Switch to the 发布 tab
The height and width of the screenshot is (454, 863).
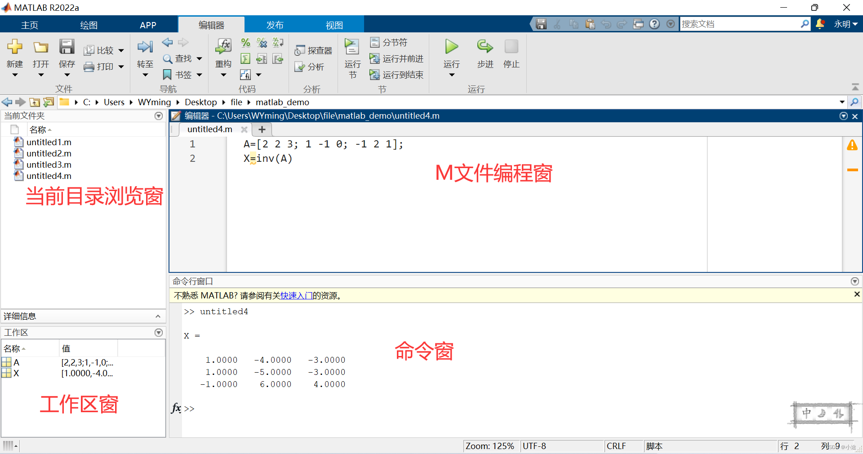(275, 25)
